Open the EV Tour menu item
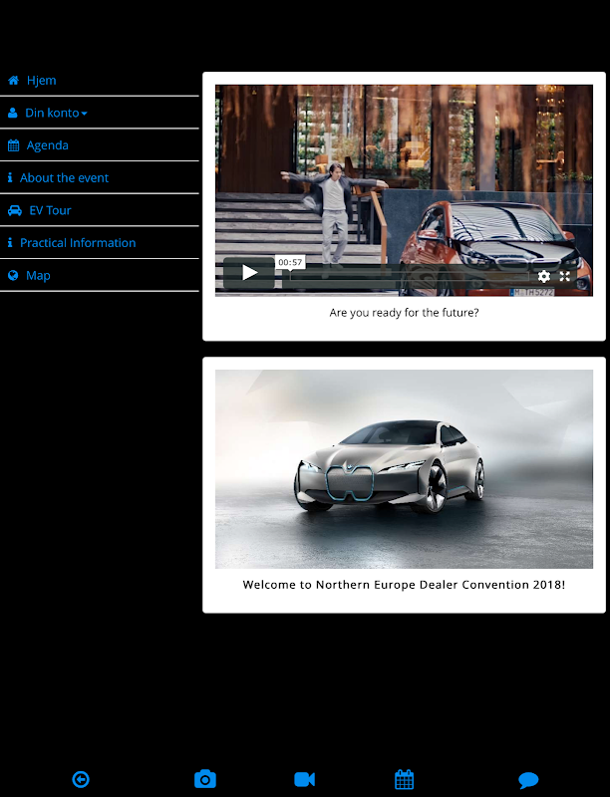Screen dimensions: 610x797 tap(50, 210)
